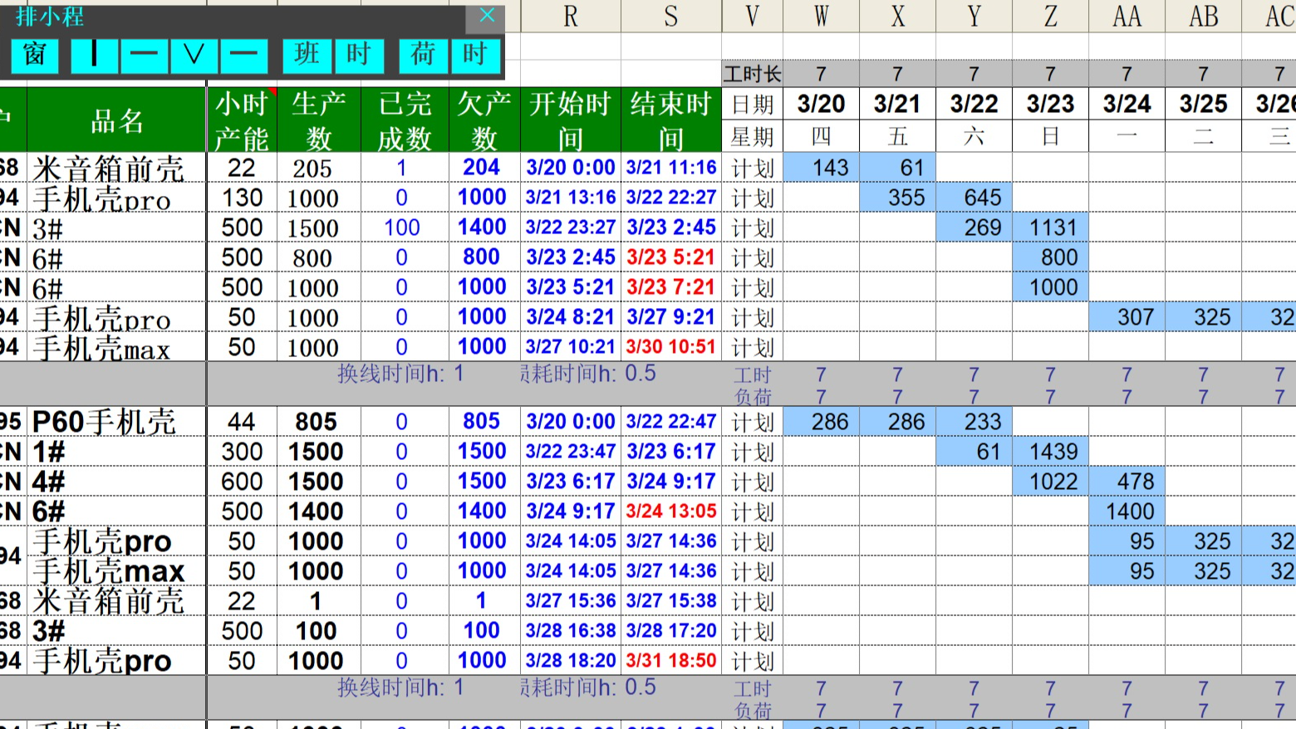Image resolution: width=1296 pixels, height=729 pixels.
Task: Click red end time 3/24 13:05
Action: [671, 511]
